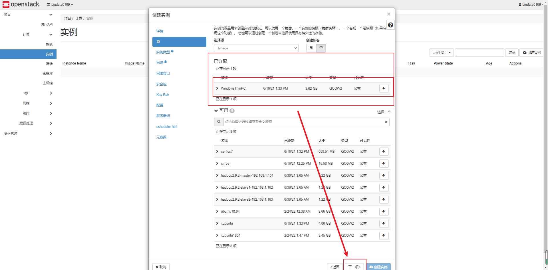Set create new volume to Yes

coord(311,48)
